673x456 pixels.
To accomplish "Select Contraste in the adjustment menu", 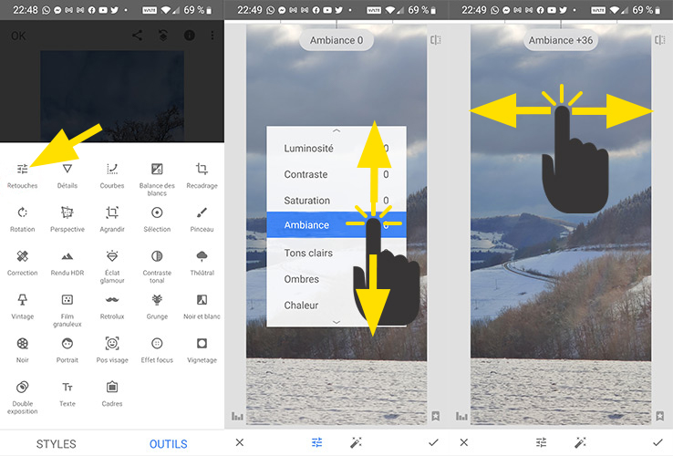I will click(336, 174).
